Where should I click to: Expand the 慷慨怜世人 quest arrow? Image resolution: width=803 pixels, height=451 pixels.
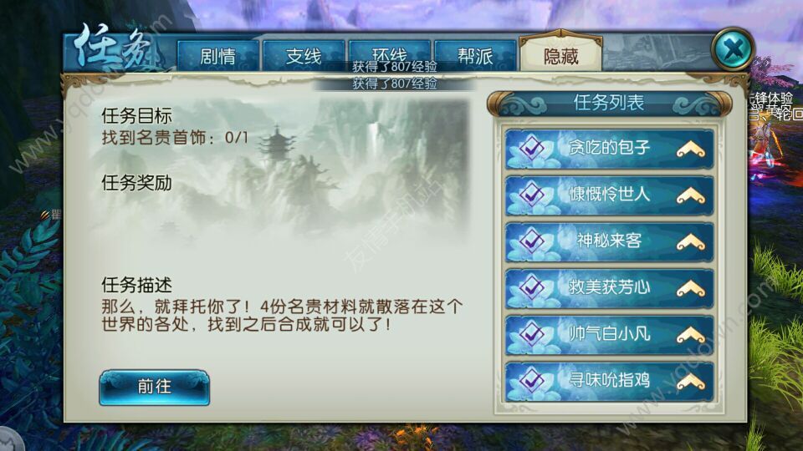tap(690, 195)
